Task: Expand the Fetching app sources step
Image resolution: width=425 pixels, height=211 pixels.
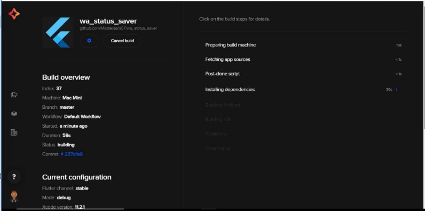Action: pos(303,59)
